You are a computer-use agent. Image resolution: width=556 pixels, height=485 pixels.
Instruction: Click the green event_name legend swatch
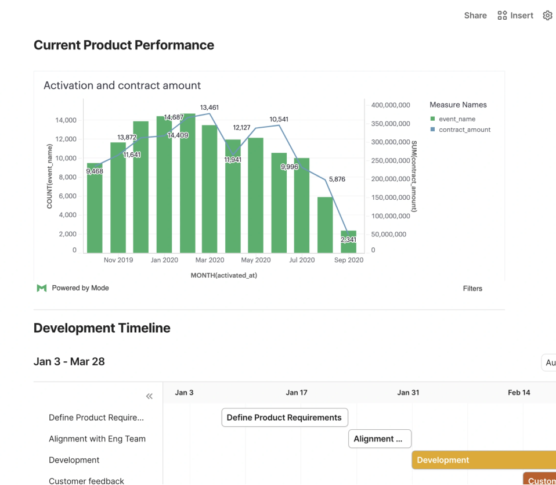(x=431, y=118)
